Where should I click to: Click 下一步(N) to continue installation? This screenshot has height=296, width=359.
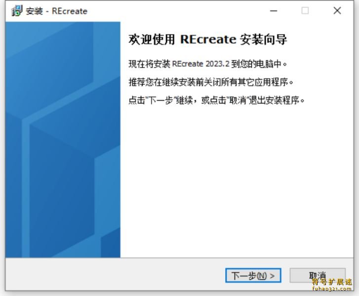tap(253, 275)
